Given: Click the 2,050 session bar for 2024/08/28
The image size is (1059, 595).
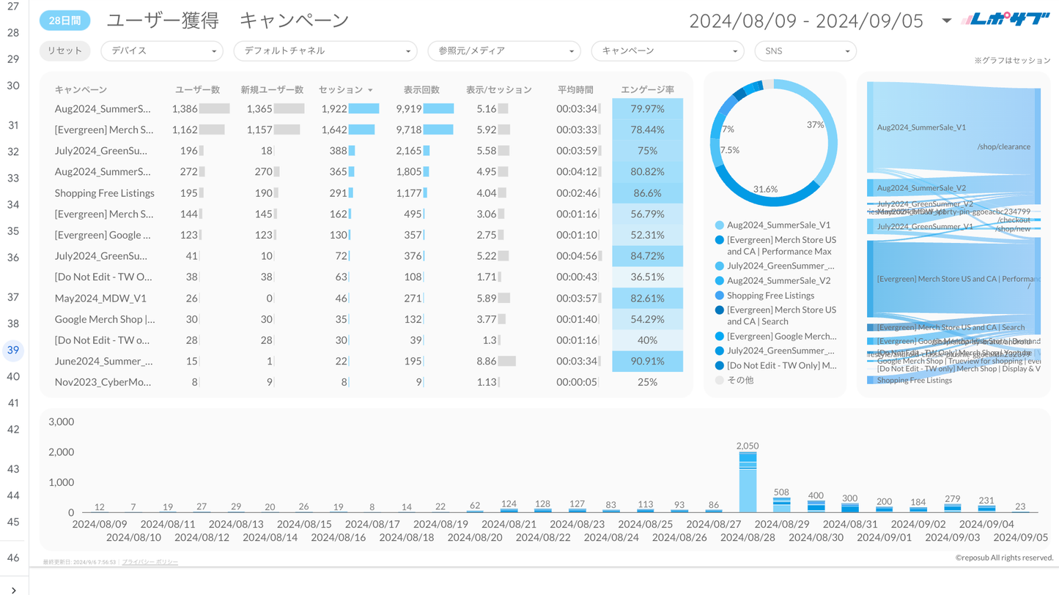Looking at the screenshot, I should (x=748, y=483).
